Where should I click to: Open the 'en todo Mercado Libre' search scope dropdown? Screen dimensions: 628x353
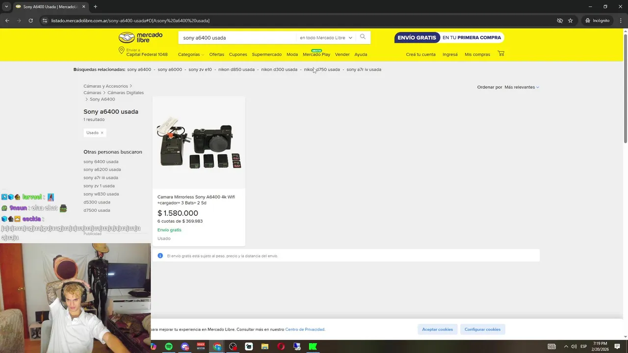click(326, 38)
